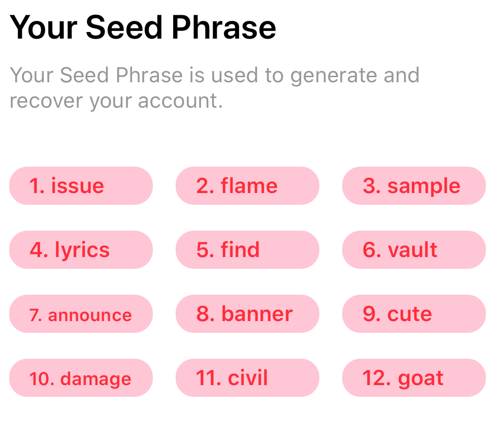This screenshot has width=494, height=441.
Task: Tap the gray seed phrase description text
Action: tap(214, 88)
